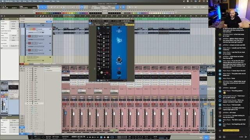Click Stop in the transport bar
This screenshot has height=140, width=250.
[101, 137]
